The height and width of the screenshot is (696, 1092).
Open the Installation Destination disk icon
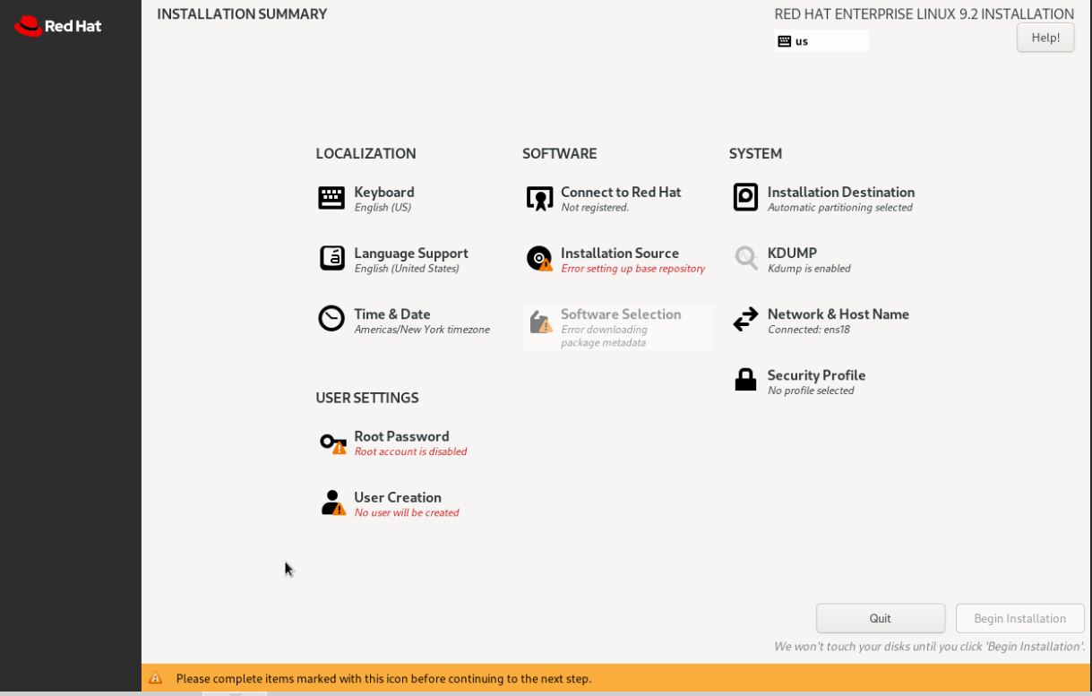tap(745, 197)
